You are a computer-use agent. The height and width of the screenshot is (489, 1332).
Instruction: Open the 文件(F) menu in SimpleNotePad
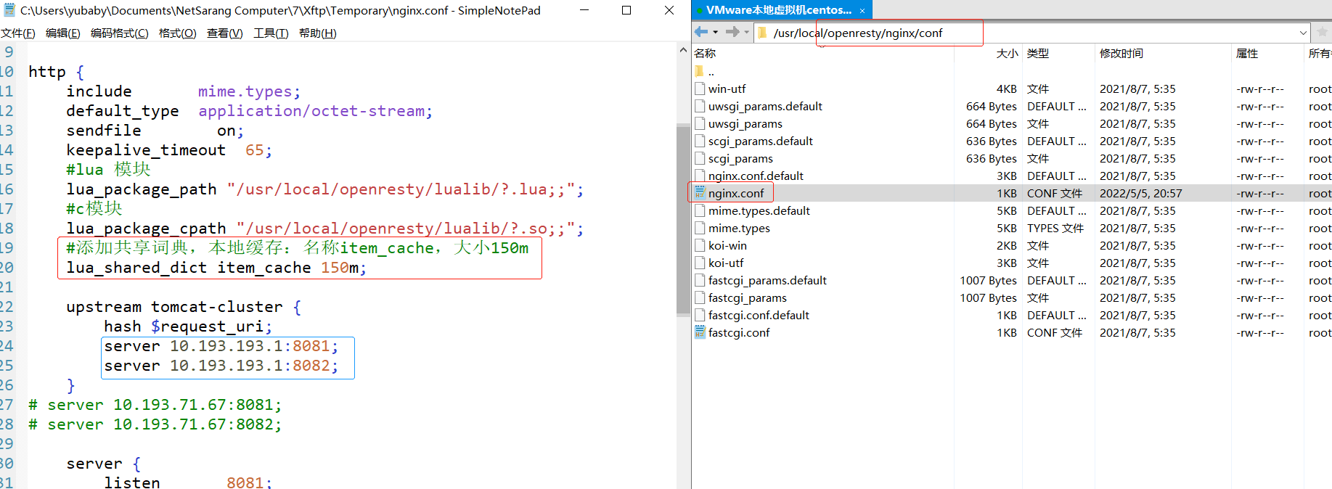pyautogui.click(x=18, y=33)
